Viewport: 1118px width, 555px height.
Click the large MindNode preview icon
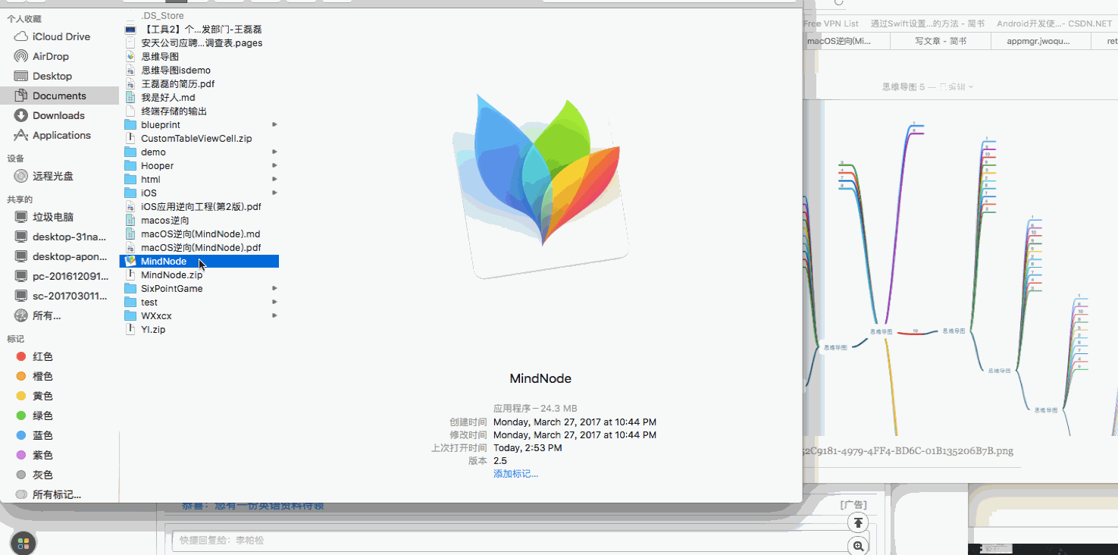[x=541, y=186]
